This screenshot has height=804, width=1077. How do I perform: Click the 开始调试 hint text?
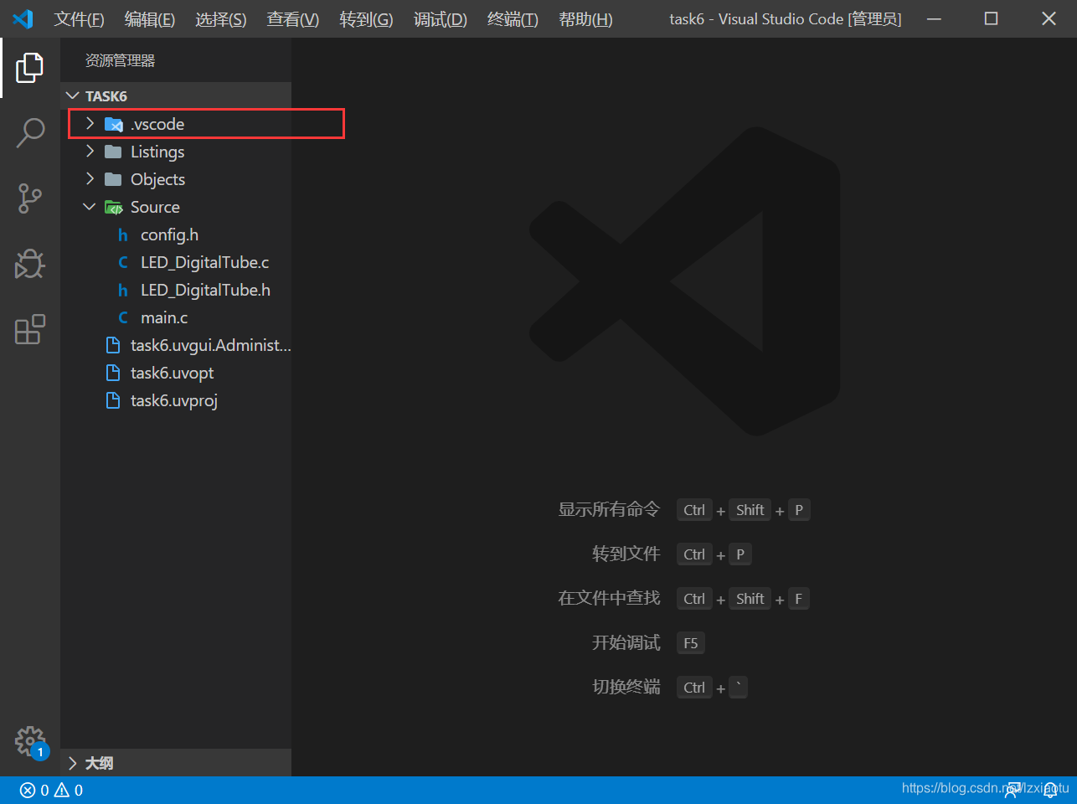click(x=626, y=642)
